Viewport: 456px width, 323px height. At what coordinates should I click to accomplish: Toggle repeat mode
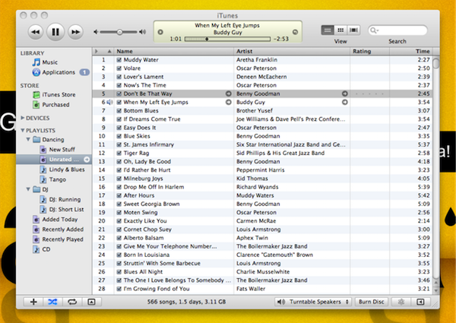[72, 302]
